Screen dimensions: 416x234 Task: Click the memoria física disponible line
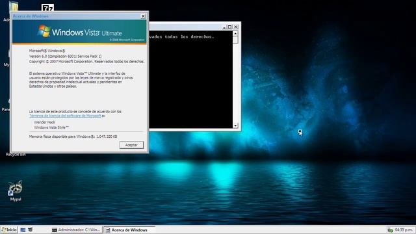[x=73, y=136]
